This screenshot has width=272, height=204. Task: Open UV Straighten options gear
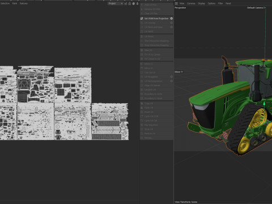point(172,77)
